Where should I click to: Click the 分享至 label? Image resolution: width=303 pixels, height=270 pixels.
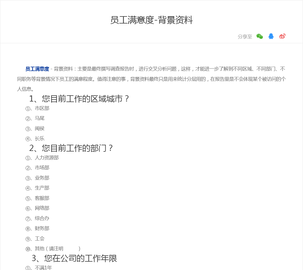click(245, 37)
